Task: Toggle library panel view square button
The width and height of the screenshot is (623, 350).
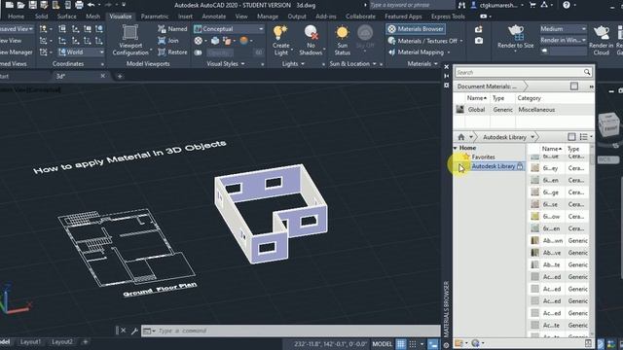Action: point(571,137)
